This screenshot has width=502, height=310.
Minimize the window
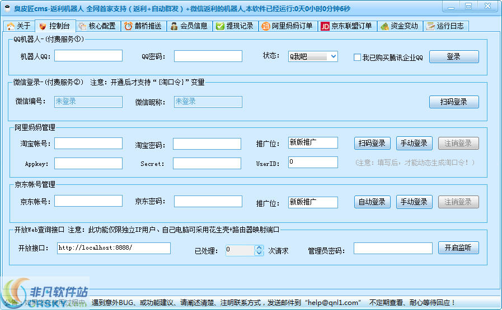click(452, 6)
